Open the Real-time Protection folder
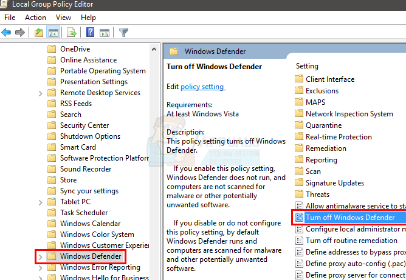The width and height of the screenshot is (406, 280). pos(339,137)
